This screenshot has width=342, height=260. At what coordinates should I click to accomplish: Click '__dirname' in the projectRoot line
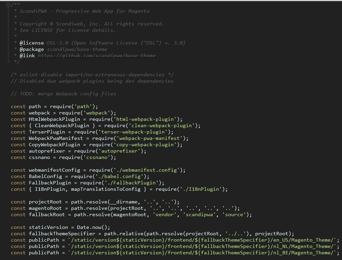point(124,202)
